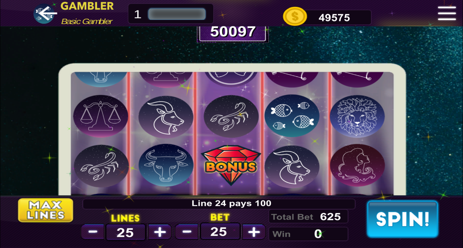Increase the bet amount
The width and height of the screenshot is (463, 248).
point(254,232)
